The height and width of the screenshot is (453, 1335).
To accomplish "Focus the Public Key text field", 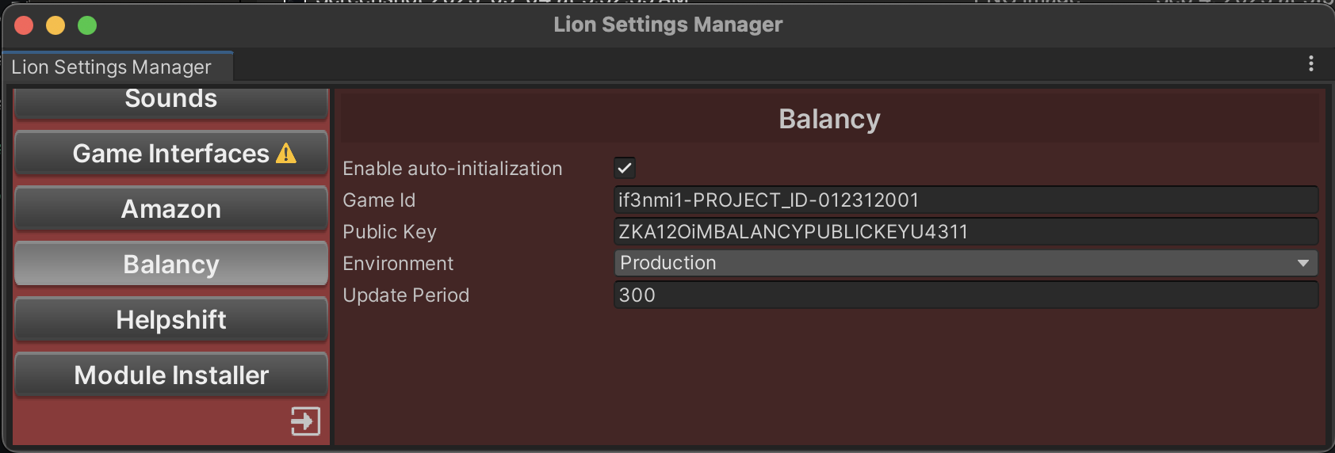I will click(x=966, y=232).
